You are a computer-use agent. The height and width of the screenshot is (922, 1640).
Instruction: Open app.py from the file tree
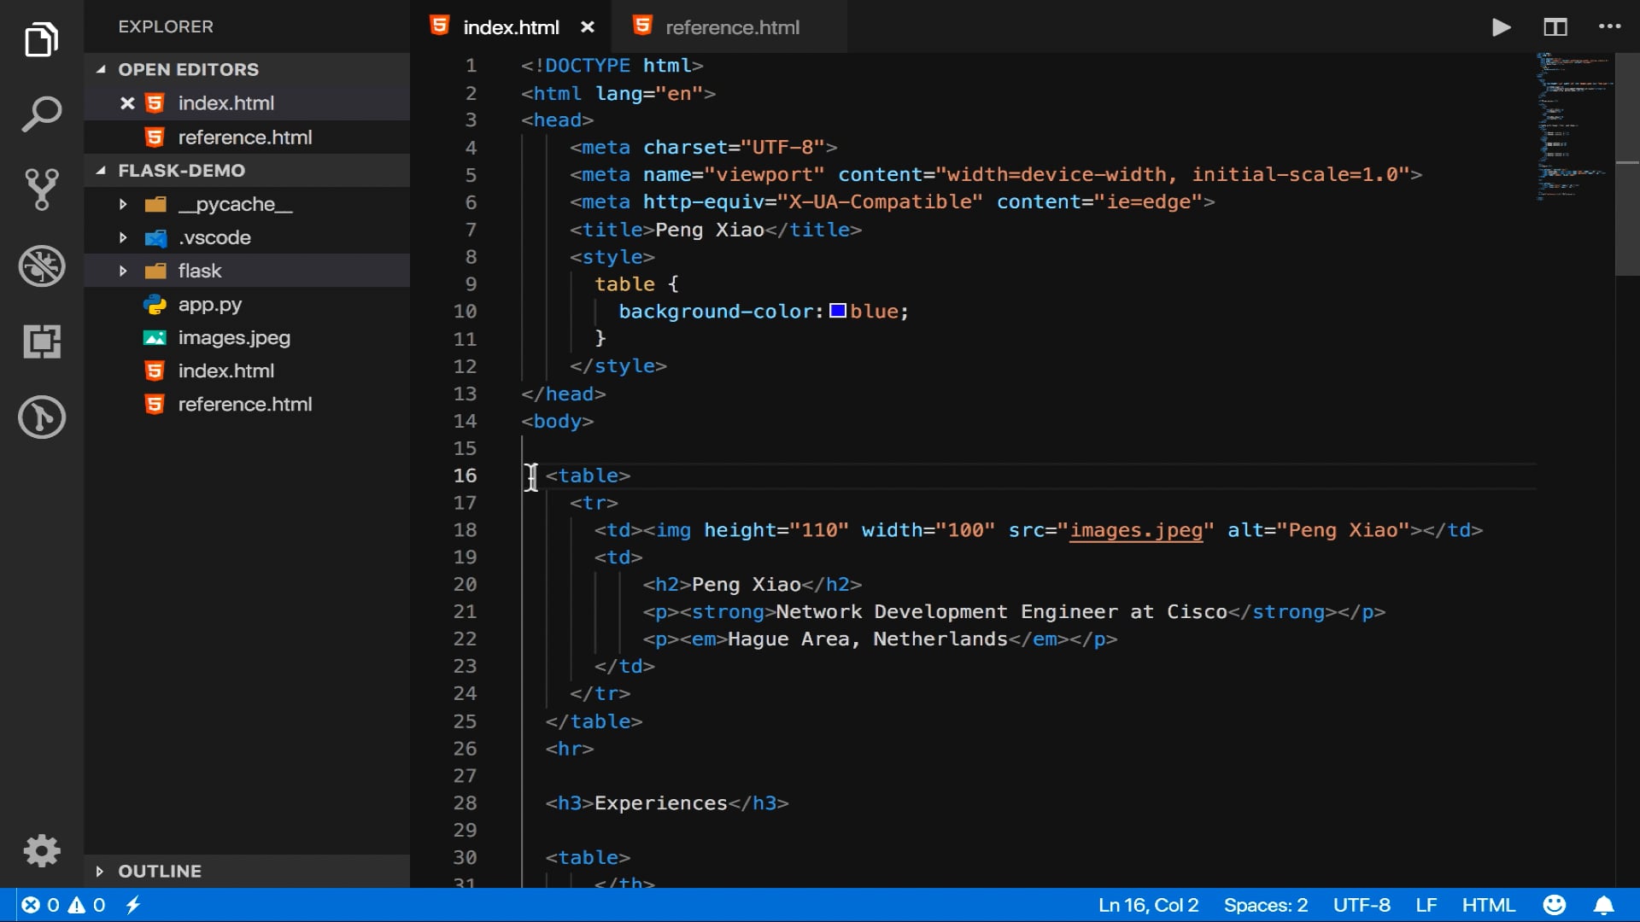(209, 305)
